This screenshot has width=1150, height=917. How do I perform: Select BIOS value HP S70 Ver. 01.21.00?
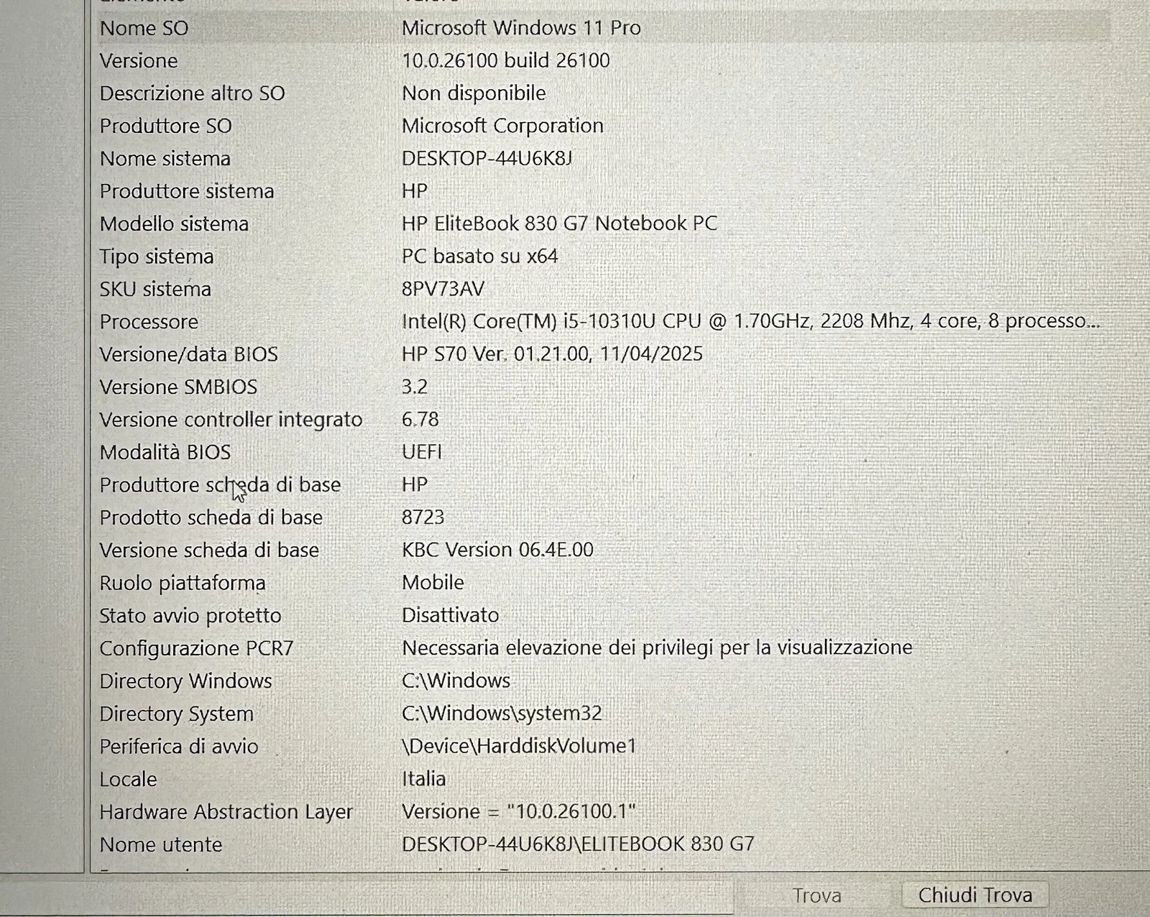click(552, 354)
